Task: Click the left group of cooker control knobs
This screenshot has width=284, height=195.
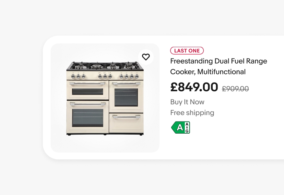Action: click(78, 76)
